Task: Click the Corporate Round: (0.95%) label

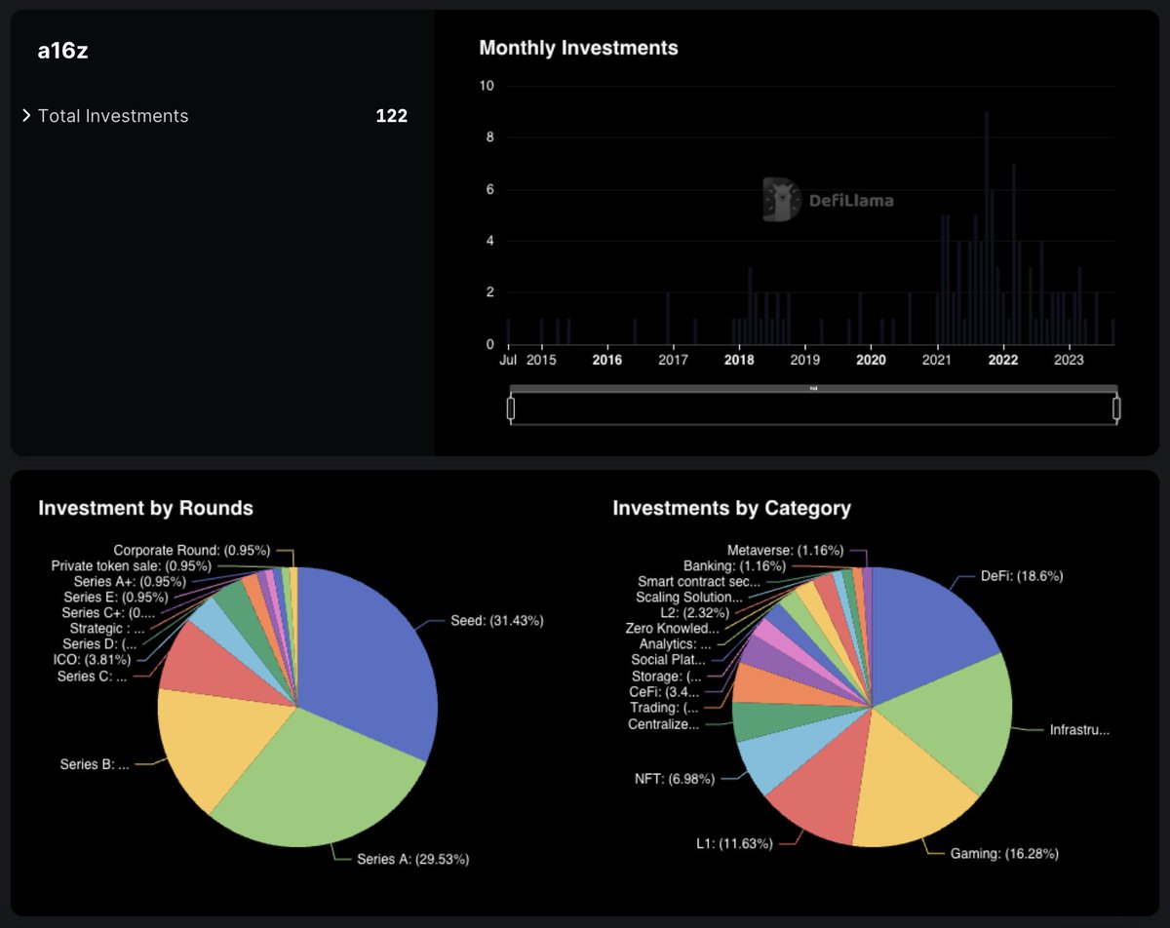Action: (192, 550)
